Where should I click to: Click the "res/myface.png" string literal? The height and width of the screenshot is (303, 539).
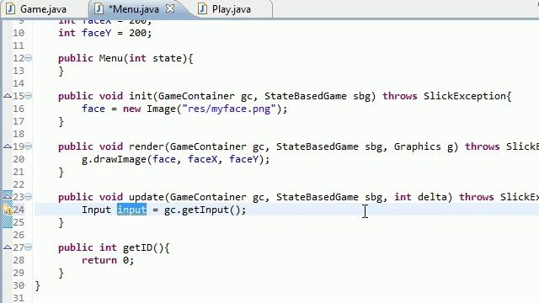(229, 109)
